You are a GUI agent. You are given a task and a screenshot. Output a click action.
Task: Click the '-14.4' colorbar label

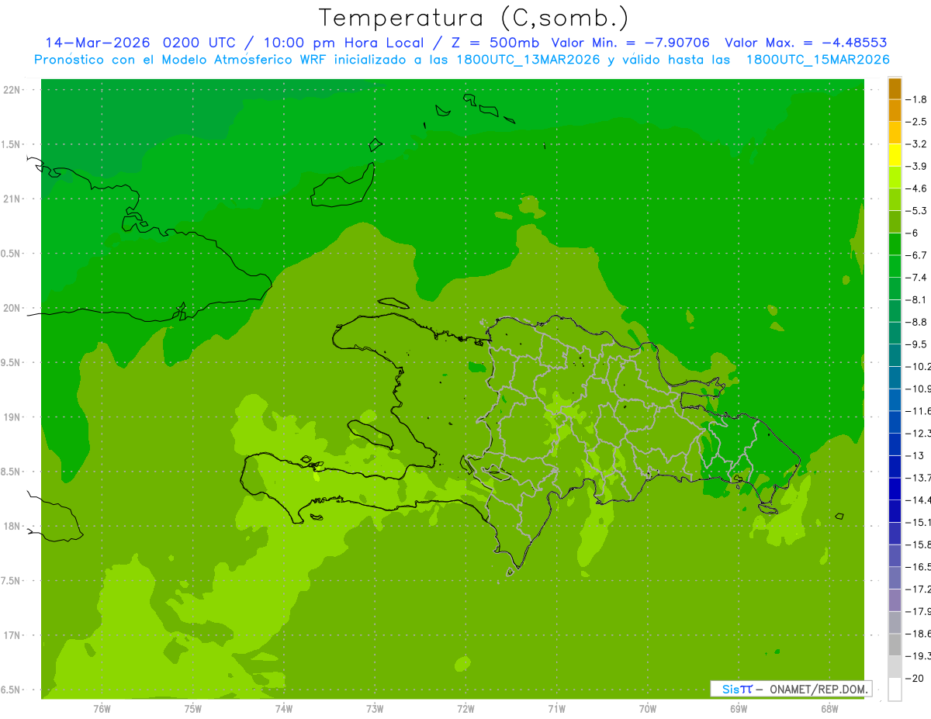point(918,500)
